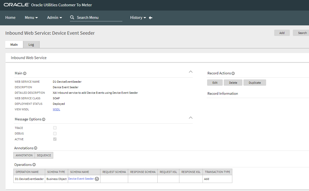Open the Record Actions info icon
309x191 pixels.
tap(233, 73)
